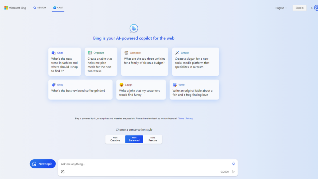This screenshot has width=318, height=179.
Task: Switch to the CHAT tab
Action: (x=58, y=8)
